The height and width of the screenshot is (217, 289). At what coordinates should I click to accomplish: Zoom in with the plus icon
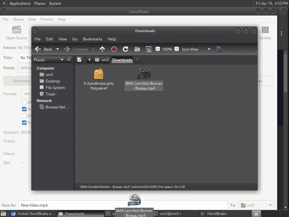(177, 49)
